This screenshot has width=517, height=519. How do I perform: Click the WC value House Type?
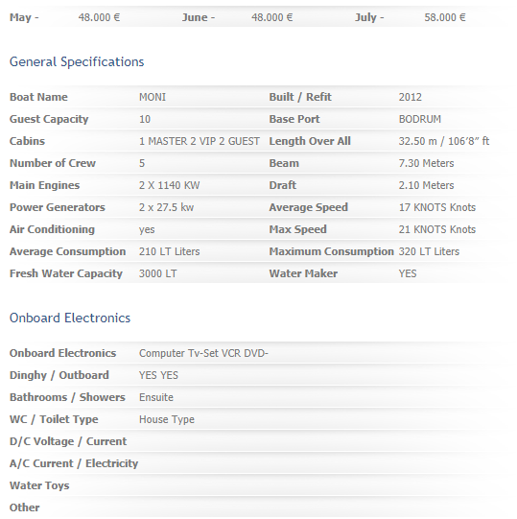pyautogui.click(x=167, y=419)
